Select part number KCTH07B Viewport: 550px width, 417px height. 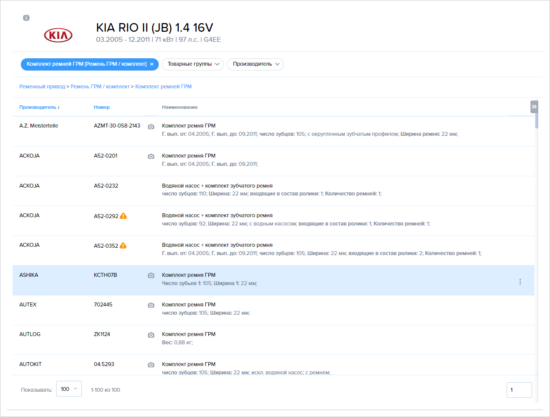pos(106,275)
